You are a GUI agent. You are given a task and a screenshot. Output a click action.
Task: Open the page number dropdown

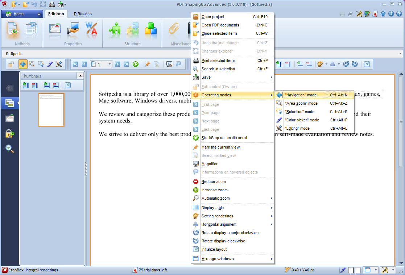[109, 64]
